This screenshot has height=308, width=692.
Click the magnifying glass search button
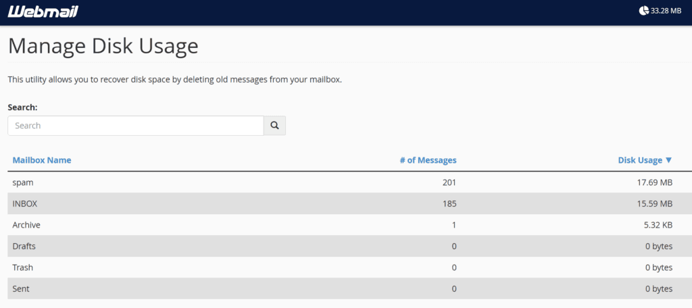point(274,126)
